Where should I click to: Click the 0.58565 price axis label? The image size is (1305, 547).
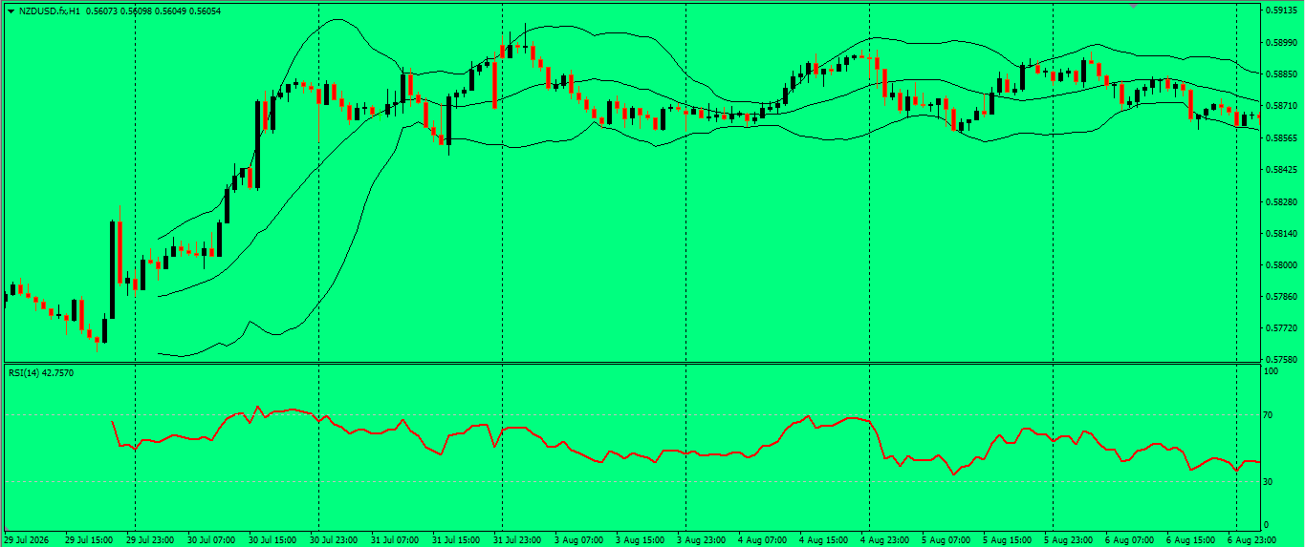1283,138
